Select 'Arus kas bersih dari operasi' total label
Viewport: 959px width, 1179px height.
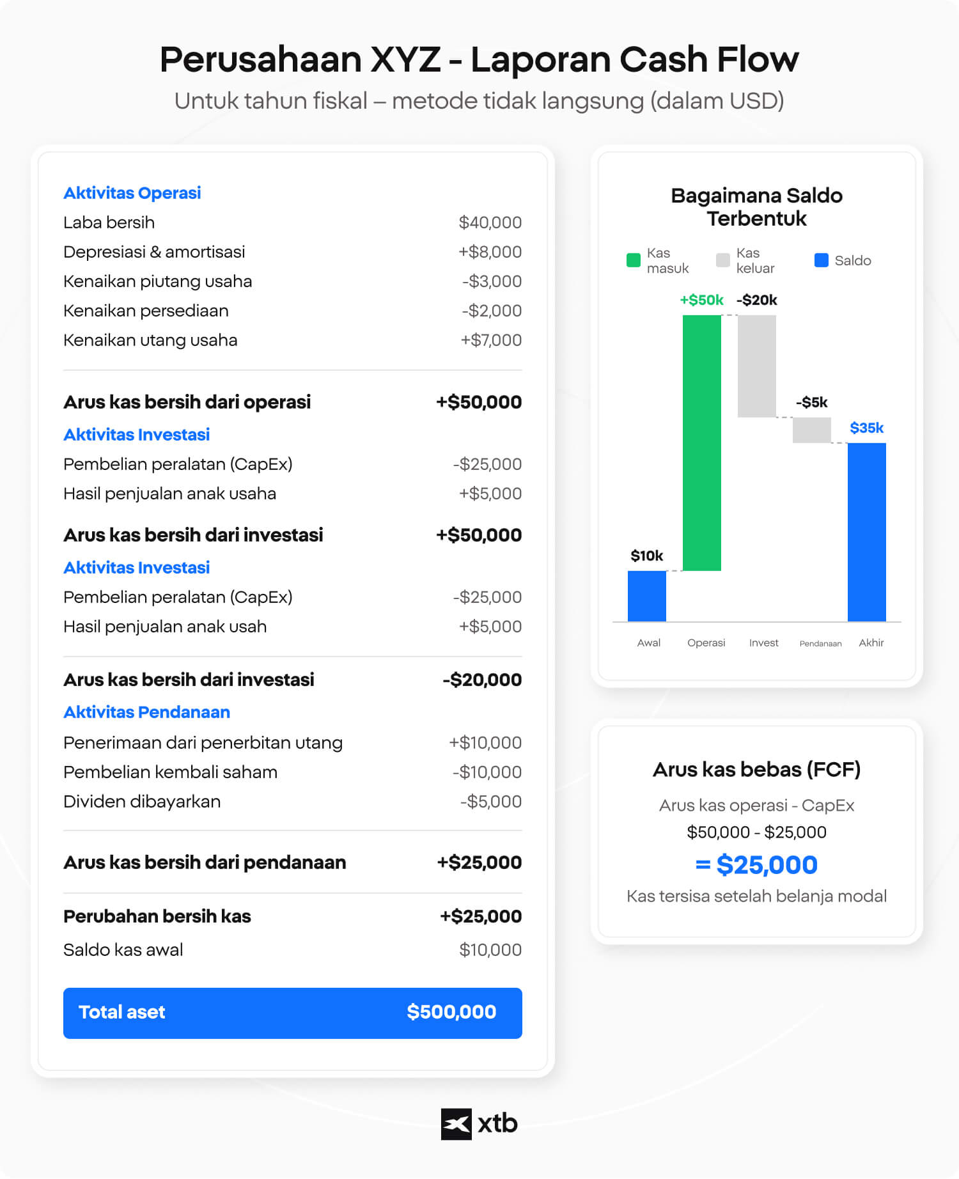[x=187, y=402]
